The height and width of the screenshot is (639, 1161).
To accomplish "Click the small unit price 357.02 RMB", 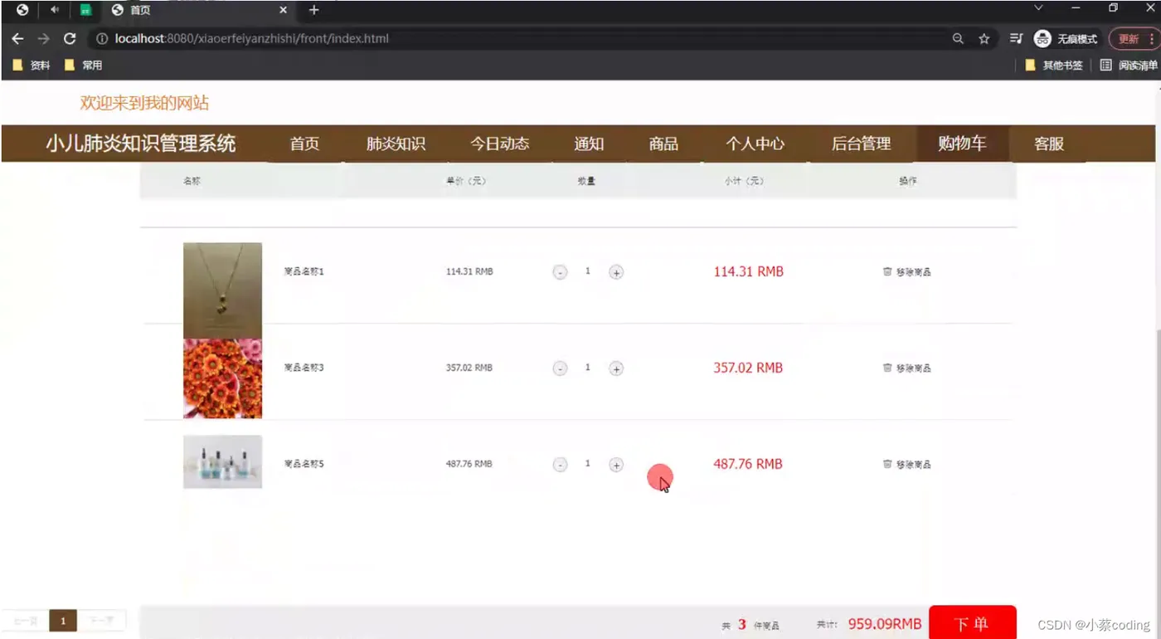I will pyautogui.click(x=469, y=368).
